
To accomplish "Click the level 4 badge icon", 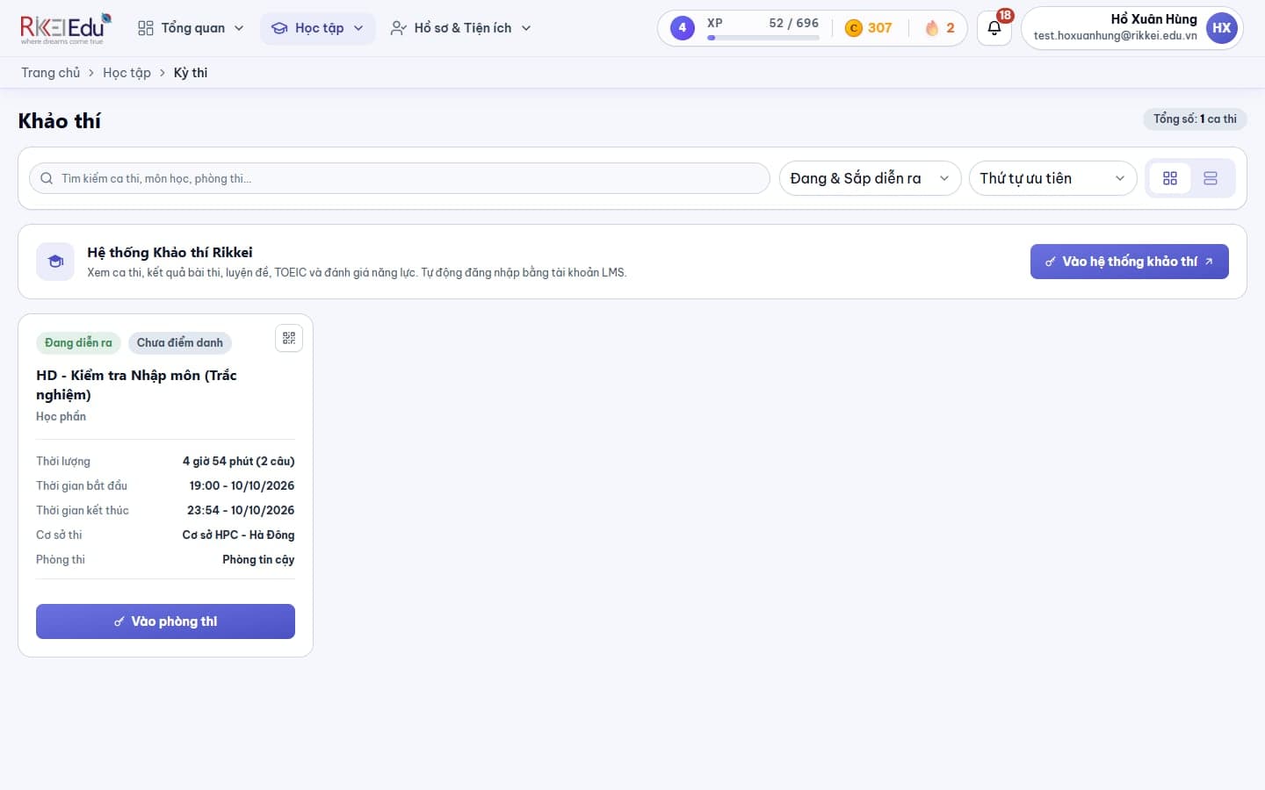I will pos(682,28).
